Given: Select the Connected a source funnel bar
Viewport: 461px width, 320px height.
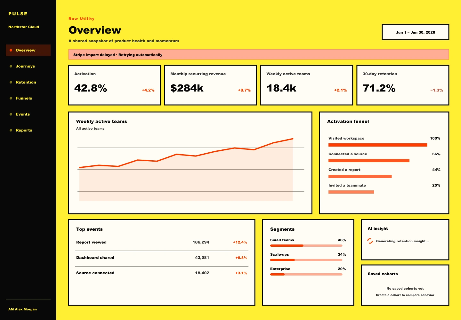Looking at the screenshot, I should coord(369,161).
